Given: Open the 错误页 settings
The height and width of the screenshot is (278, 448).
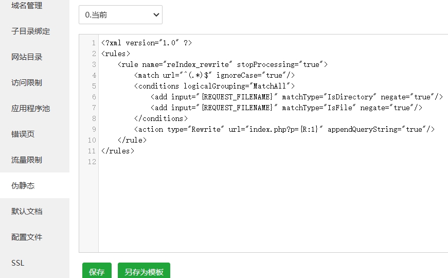Looking at the screenshot, I should 23,134.
